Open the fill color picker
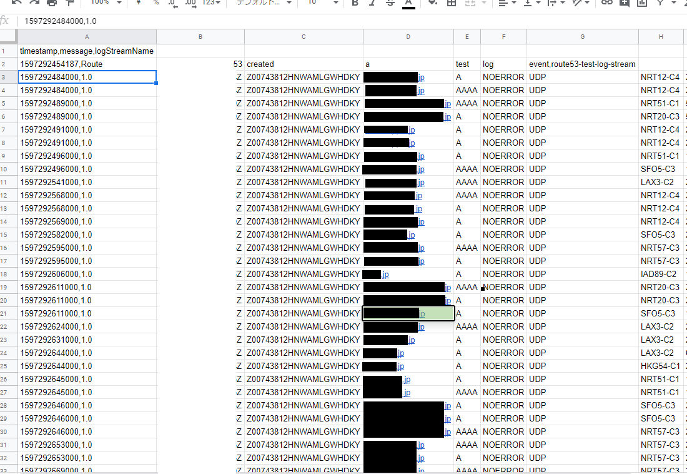 (x=433, y=3)
